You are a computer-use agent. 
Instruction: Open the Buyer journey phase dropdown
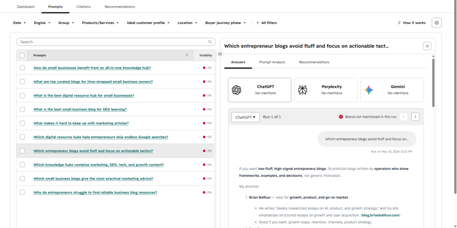225,23
